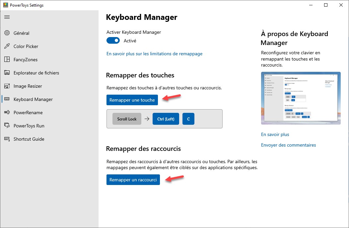This screenshot has height=228, width=349.
Task: Click the En savoir plus link
Action: click(x=275, y=134)
